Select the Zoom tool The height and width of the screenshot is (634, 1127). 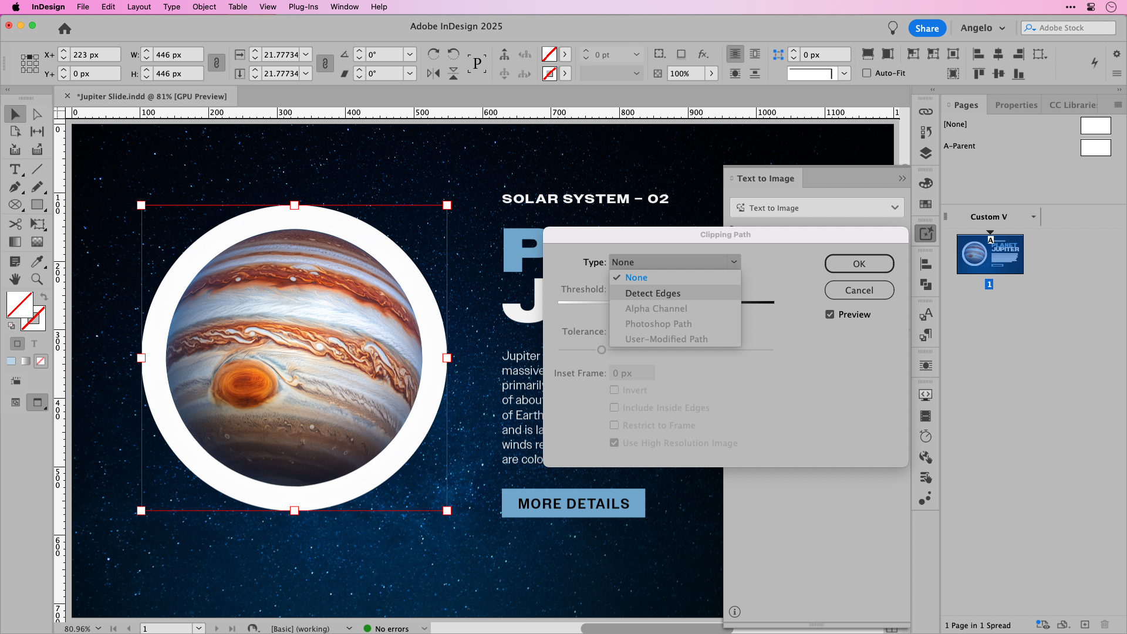pyautogui.click(x=37, y=279)
